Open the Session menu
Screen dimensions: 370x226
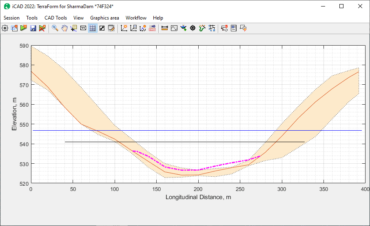pos(11,18)
